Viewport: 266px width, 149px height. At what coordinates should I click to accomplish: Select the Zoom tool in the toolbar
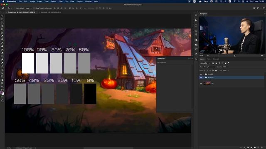click(x=2, y=83)
